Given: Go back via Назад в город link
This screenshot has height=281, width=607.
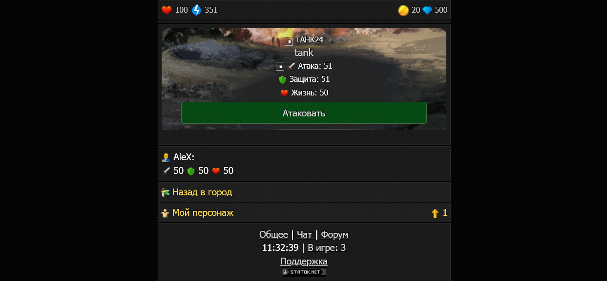Looking at the screenshot, I should 202,192.
